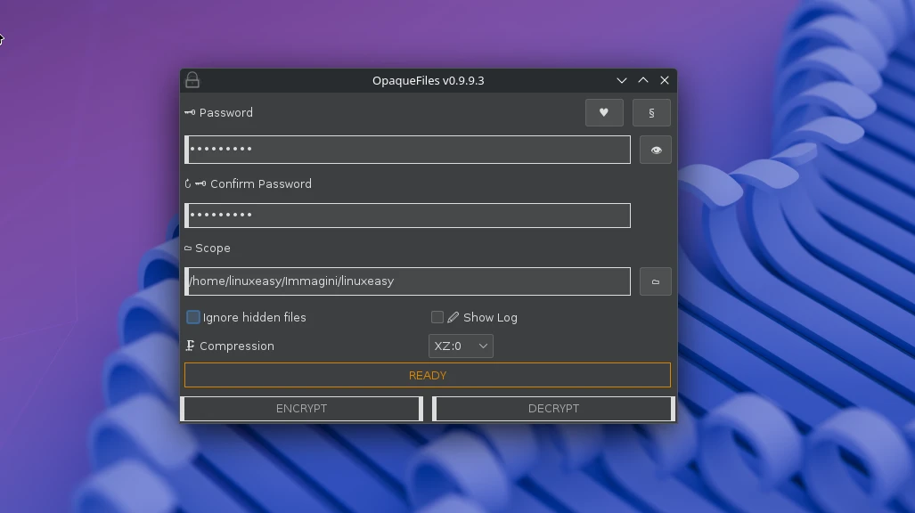Click the chevron-down control in the title bar
This screenshot has height=513, width=915.
pos(621,80)
